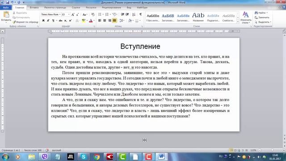Open font color dropdown arrow
Image resolution: width=286 pixels, height=161 pixels.
pos(94,21)
